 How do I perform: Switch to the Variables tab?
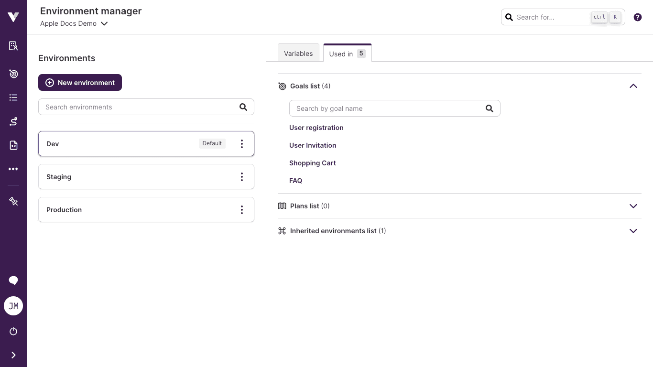point(298,54)
